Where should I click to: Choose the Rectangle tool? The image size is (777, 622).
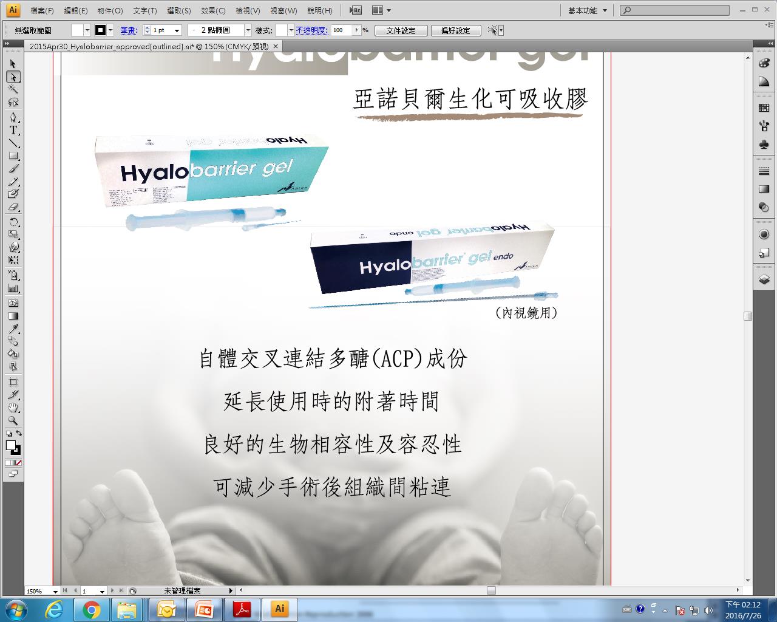pyautogui.click(x=13, y=156)
